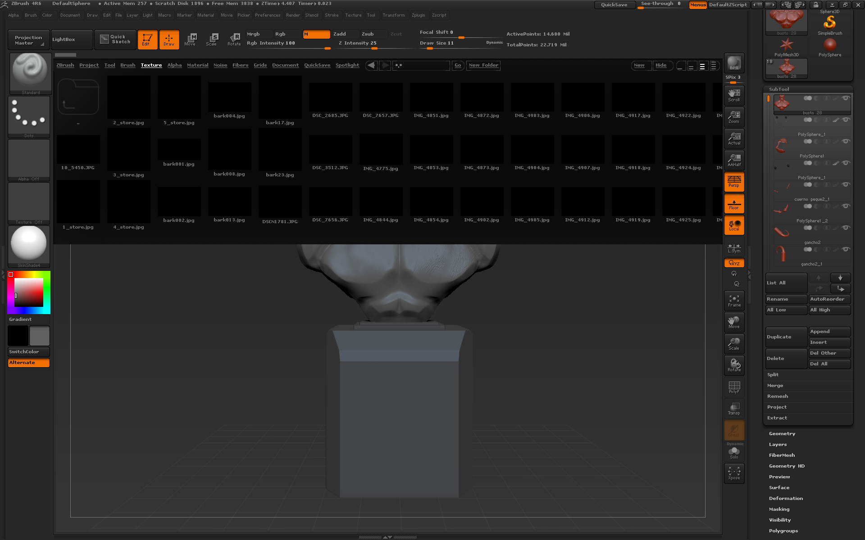Click the Duplicate subtool button
865x540 pixels.
(x=786, y=337)
